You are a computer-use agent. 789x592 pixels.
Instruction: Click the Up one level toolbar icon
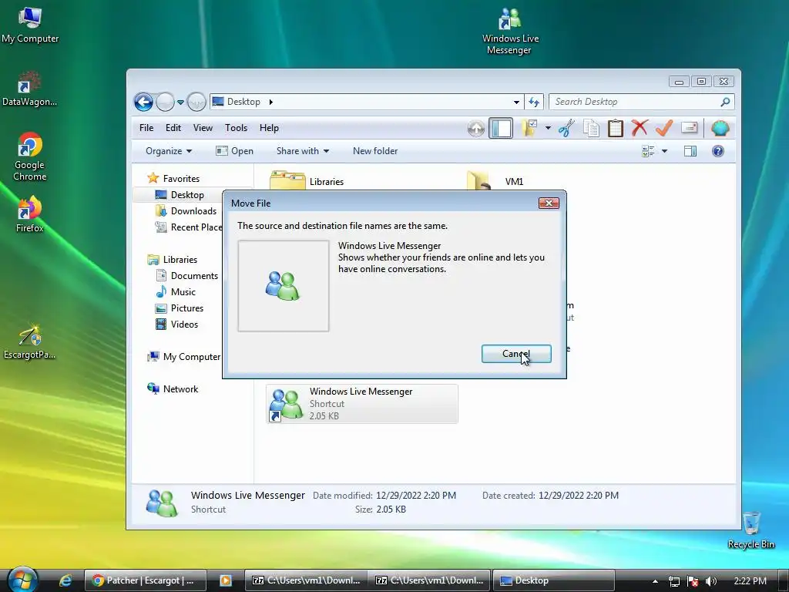point(476,129)
